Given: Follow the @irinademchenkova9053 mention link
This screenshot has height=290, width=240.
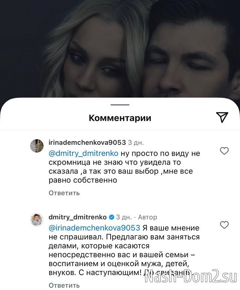Looking at the screenshot, I should (94, 228).
